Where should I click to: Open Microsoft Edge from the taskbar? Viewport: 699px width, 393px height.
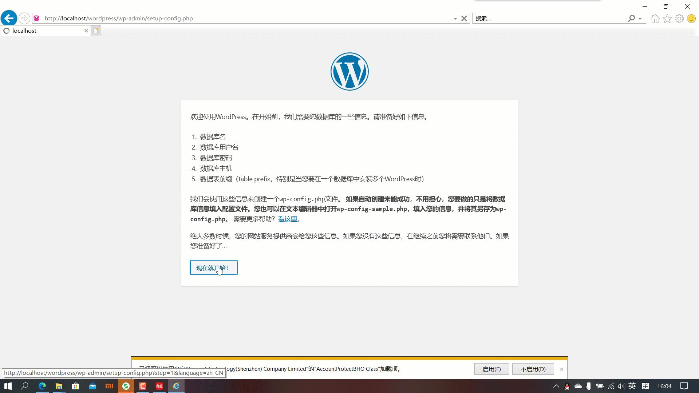tap(42, 386)
